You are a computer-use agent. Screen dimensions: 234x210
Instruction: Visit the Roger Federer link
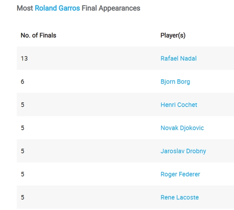(x=180, y=174)
